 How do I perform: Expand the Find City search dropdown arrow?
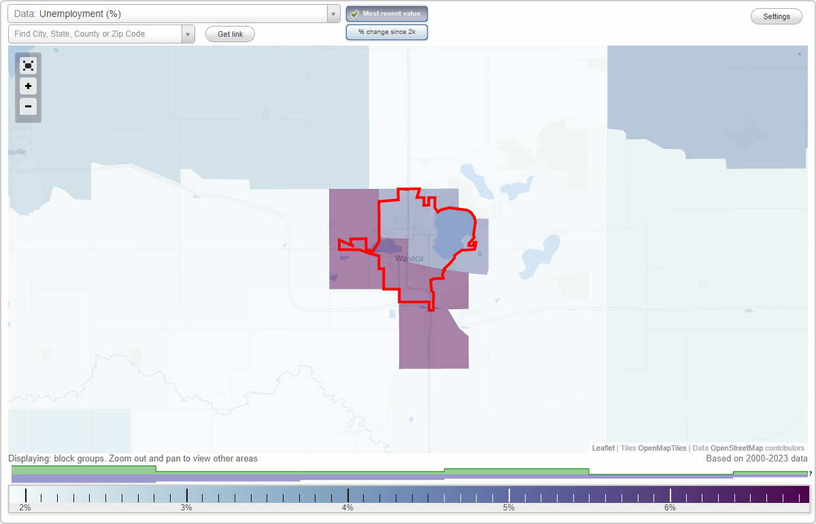[188, 33]
